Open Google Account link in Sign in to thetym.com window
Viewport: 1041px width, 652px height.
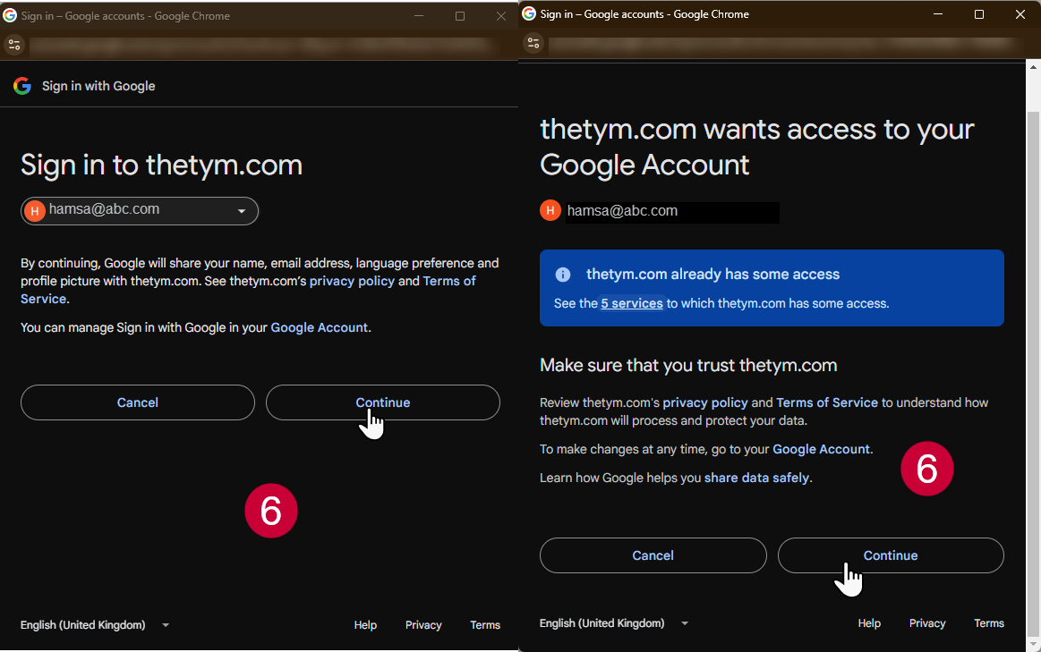(320, 327)
